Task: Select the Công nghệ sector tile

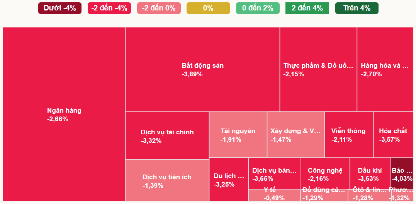Action: pyautogui.click(x=325, y=174)
